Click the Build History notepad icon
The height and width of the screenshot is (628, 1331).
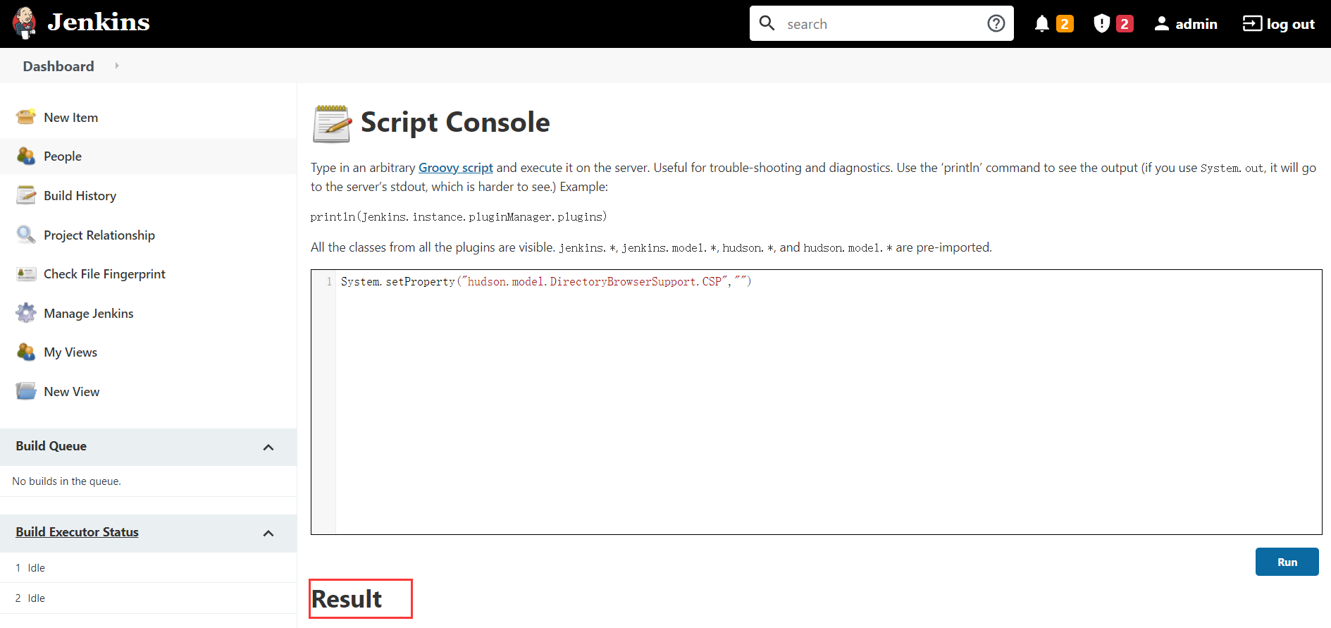point(26,195)
